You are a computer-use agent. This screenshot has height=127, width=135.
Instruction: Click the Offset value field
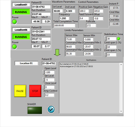click(x=99, y=18)
